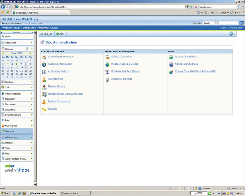Click the Purchase Full-Text Search icon
The width and height of the screenshot is (245, 196).
(x=108, y=72)
